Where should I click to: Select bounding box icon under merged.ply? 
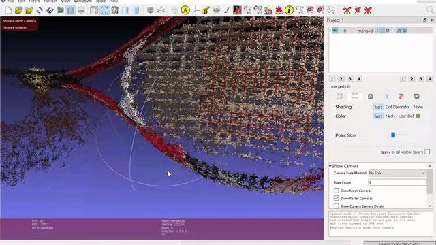[x=339, y=97]
